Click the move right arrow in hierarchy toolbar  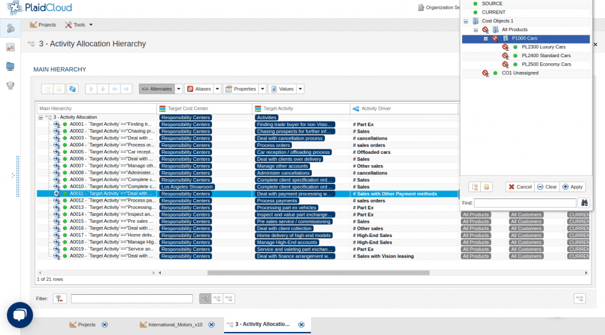pyautogui.click(x=126, y=89)
